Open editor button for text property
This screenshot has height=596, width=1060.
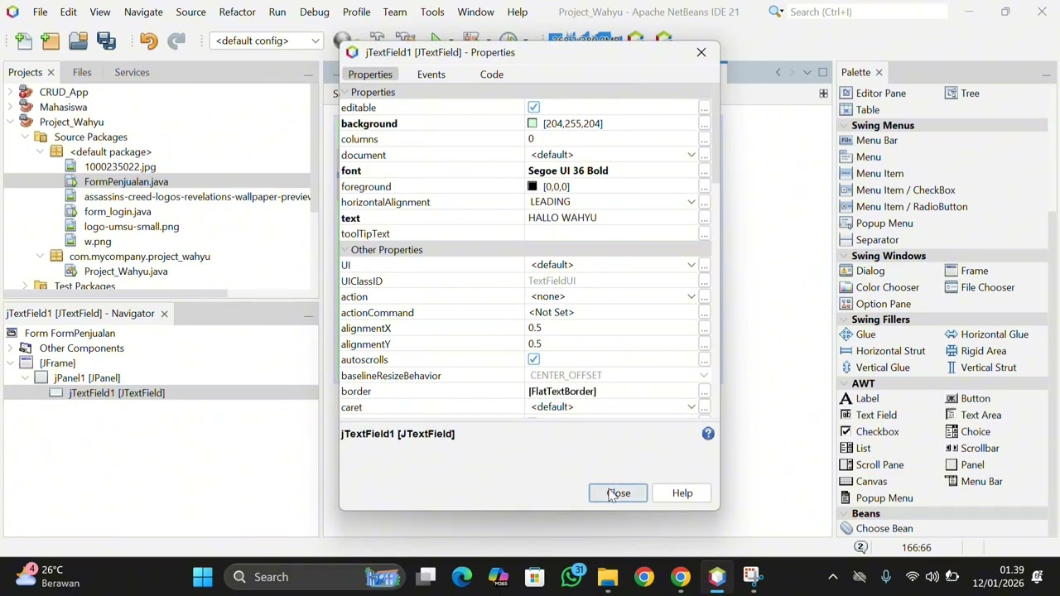704,218
